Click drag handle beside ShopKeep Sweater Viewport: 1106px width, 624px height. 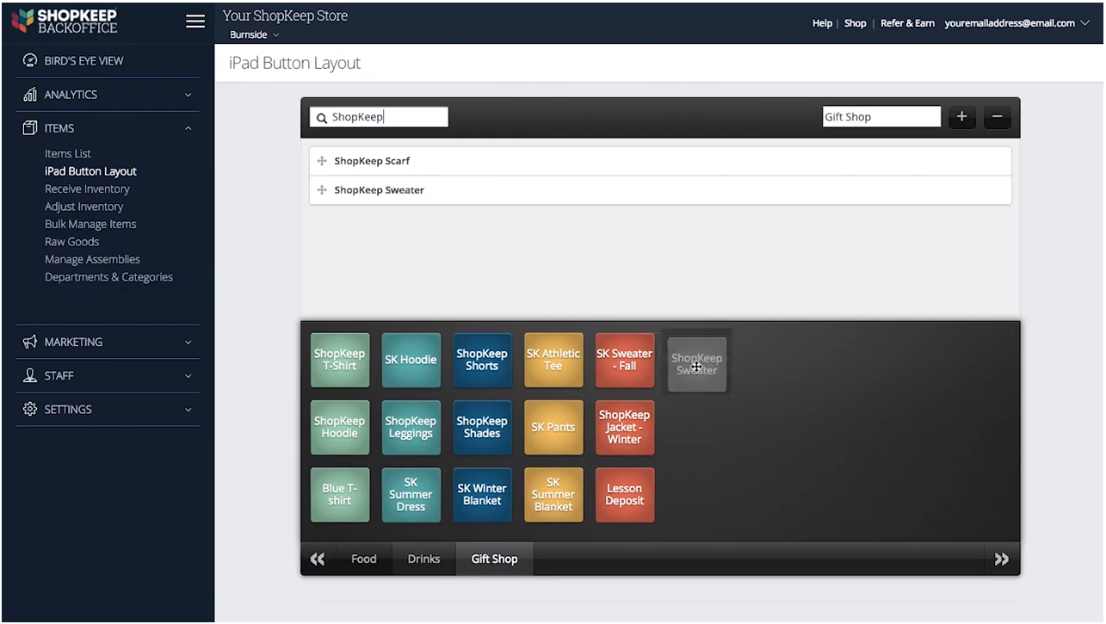click(322, 190)
